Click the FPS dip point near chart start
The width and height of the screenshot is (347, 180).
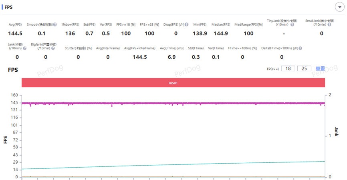click(30, 106)
